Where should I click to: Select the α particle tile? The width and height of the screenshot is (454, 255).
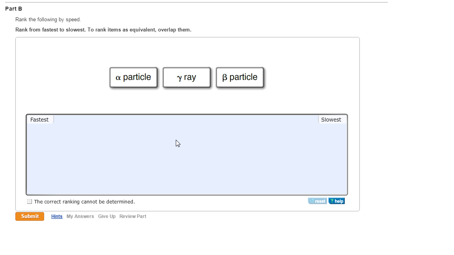pyautogui.click(x=133, y=77)
